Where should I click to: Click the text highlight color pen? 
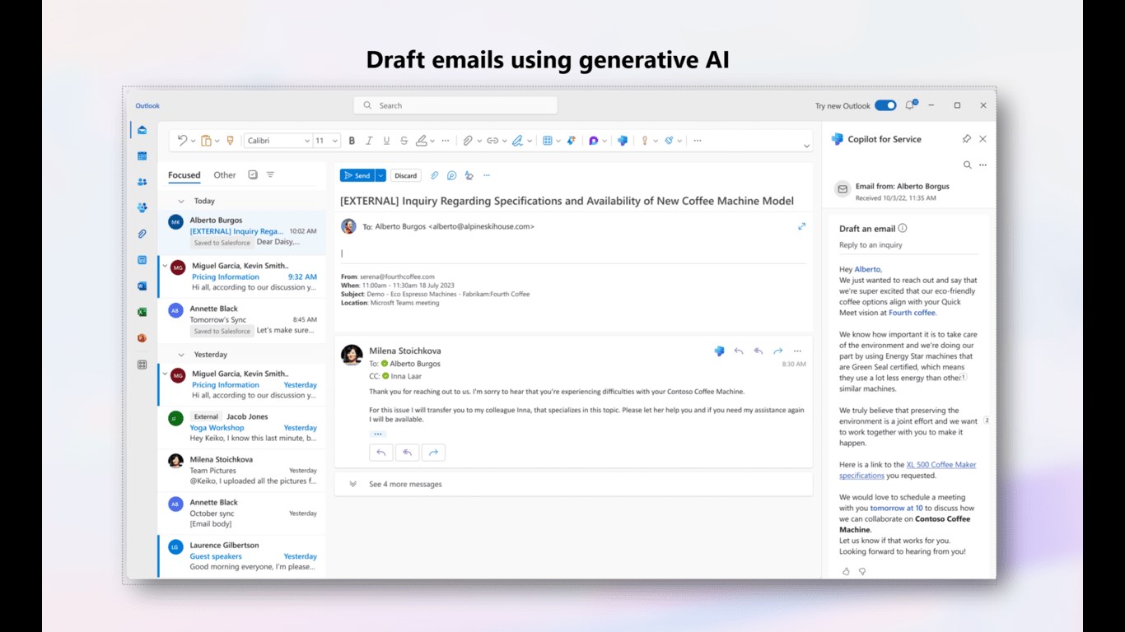click(422, 141)
